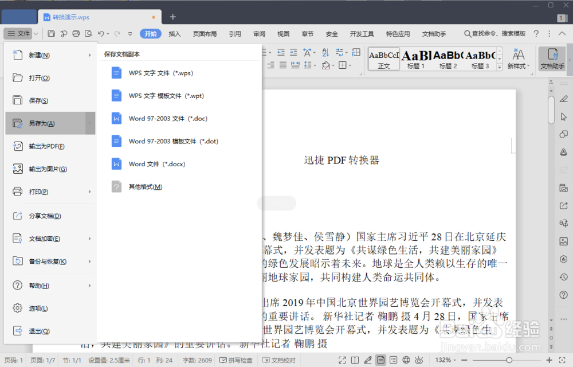Select the 转换演示.wps document tab
Screen dimensions: 573x367
[x=99, y=17]
